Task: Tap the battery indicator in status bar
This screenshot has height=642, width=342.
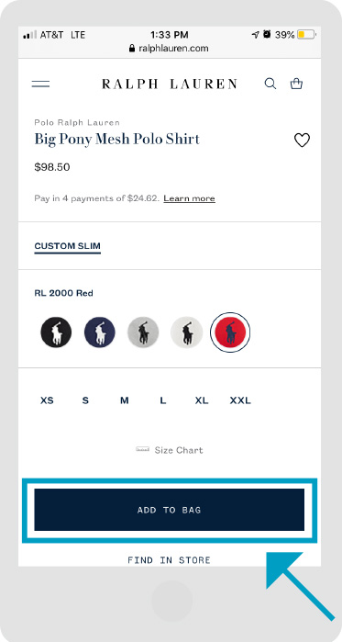Action: 306,35
